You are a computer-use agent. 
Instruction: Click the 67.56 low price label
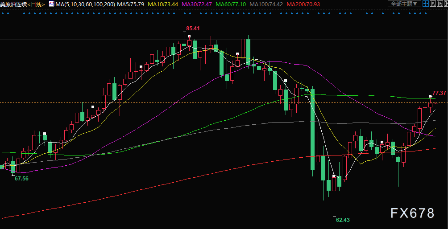22,179
